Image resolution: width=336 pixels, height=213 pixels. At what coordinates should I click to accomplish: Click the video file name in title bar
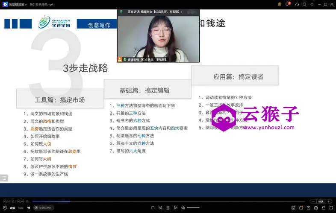pyautogui.click(x=41, y=5)
